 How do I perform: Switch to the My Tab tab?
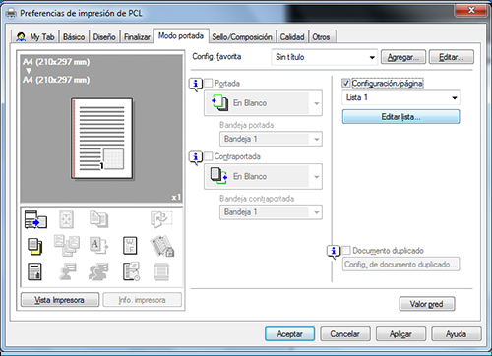point(35,37)
